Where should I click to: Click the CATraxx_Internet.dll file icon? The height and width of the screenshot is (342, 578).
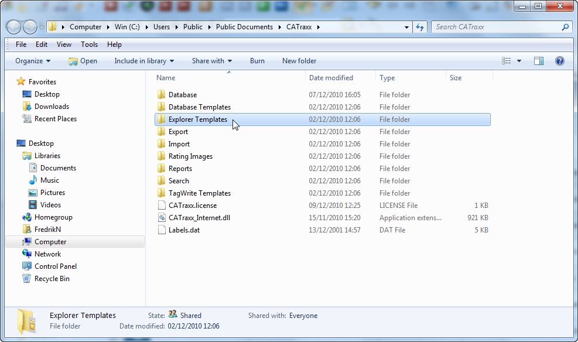pos(162,218)
